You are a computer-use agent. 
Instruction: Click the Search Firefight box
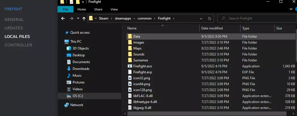[x=257, y=18]
